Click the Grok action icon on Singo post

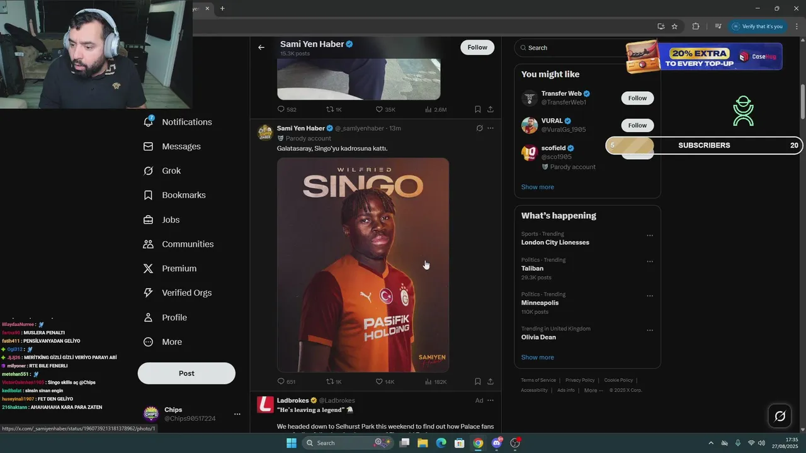(479, 128)
